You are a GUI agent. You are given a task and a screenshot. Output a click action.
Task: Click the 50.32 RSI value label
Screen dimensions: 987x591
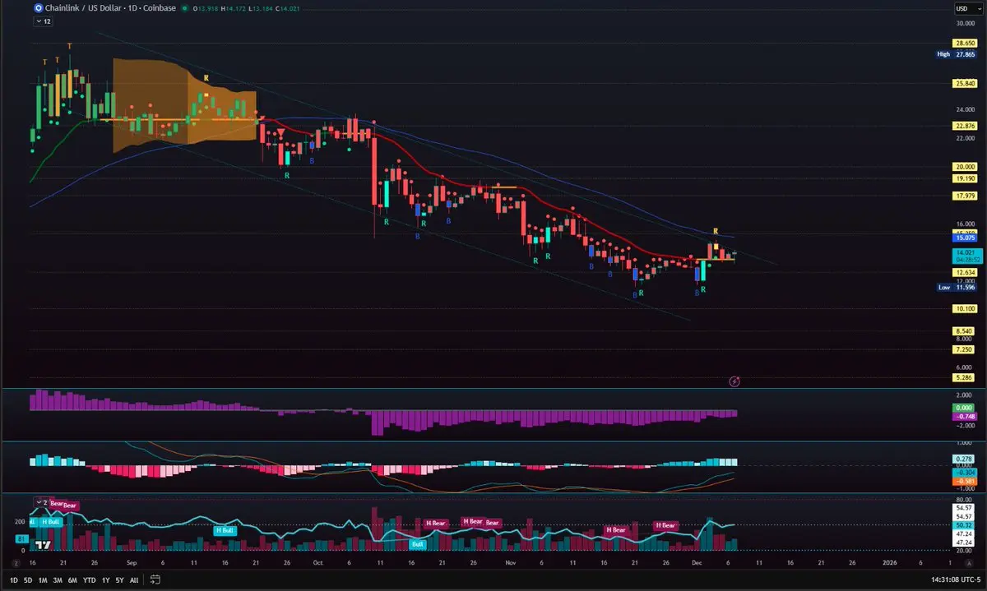pyautogui.click(x=964, y=524)
